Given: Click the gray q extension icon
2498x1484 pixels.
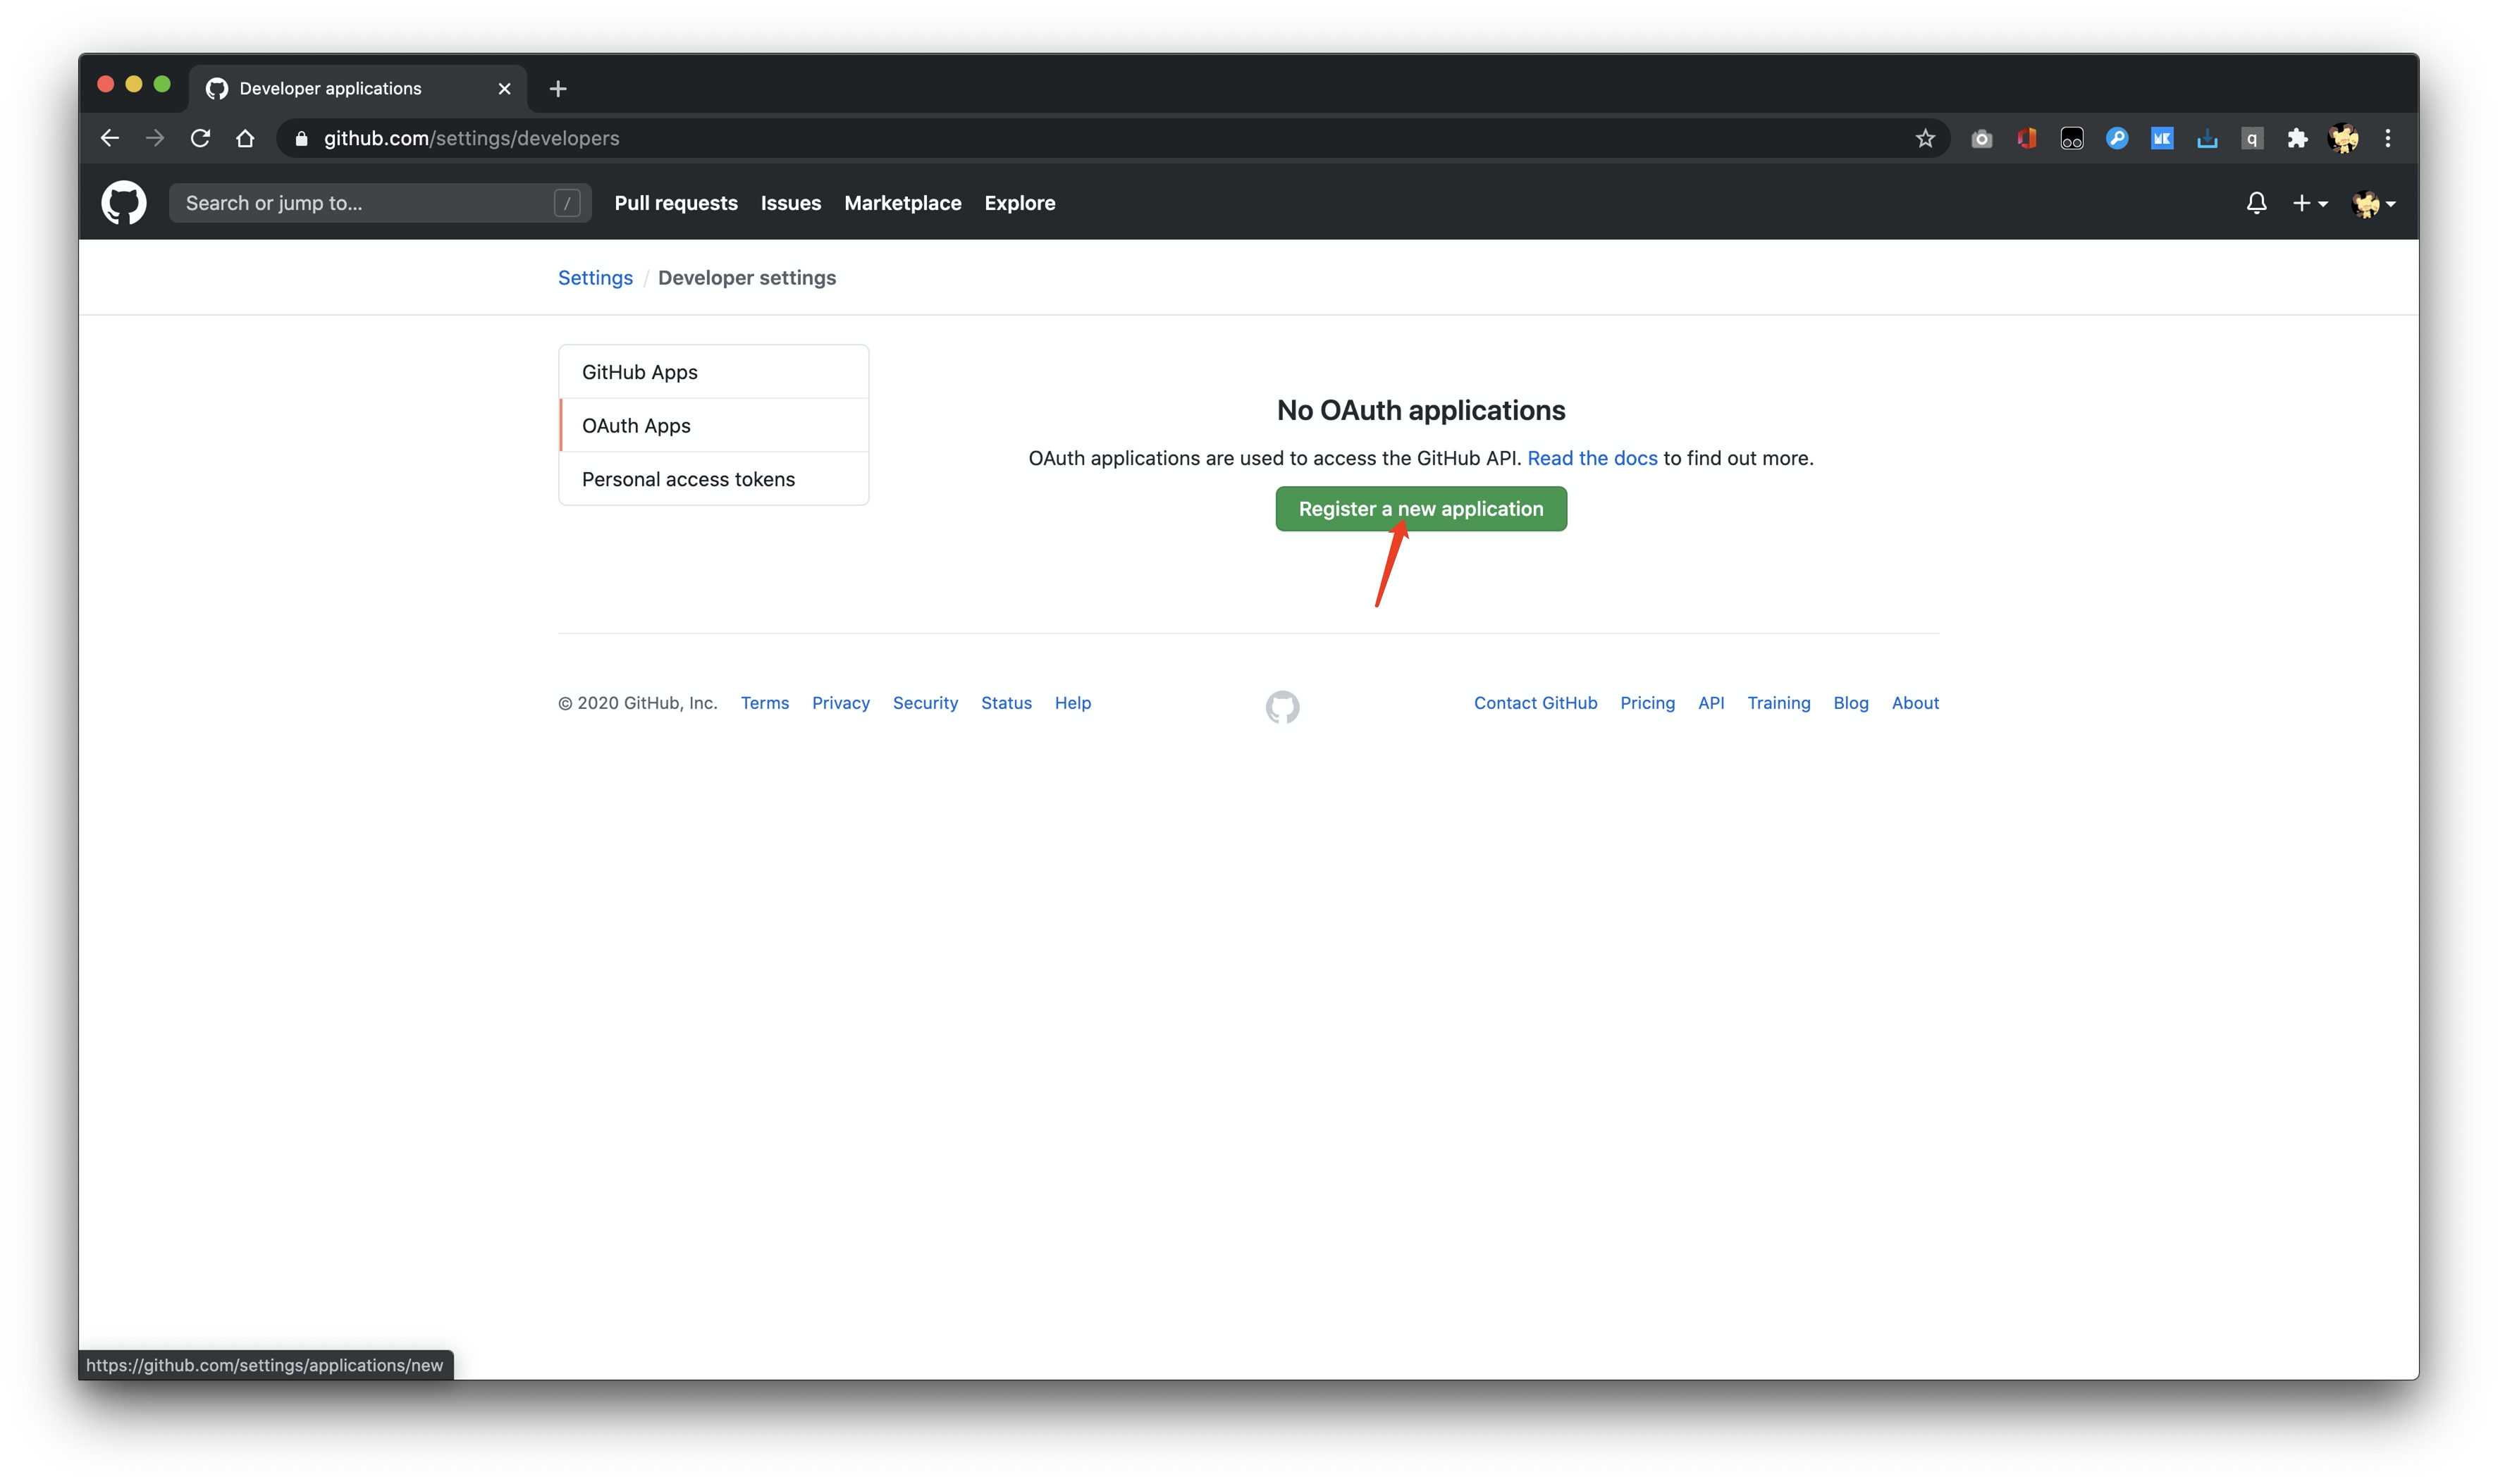Looking at the screenshot, I should point(2252,138).
